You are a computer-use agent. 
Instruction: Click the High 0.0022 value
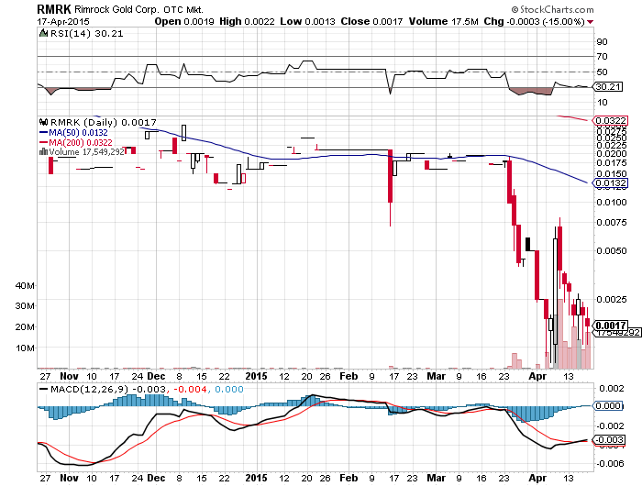pyautogui.click(x=247, y=21)
